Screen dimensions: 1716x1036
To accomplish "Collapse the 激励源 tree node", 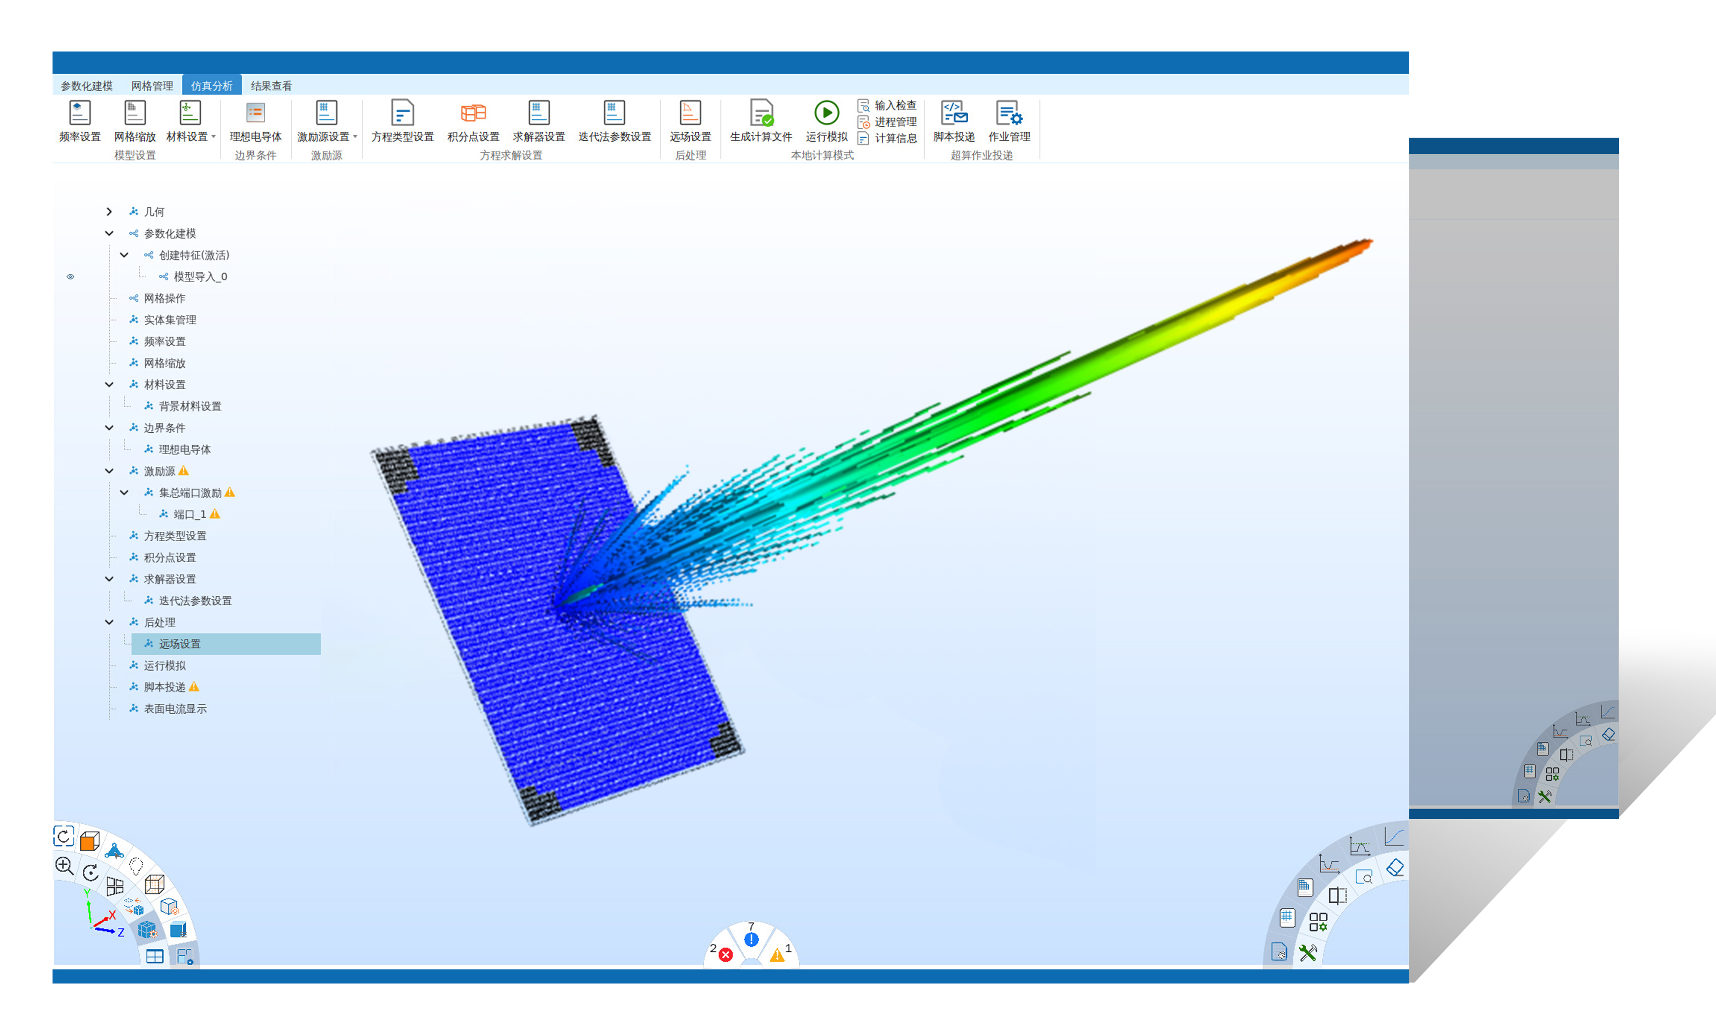I will coord(109,471).
